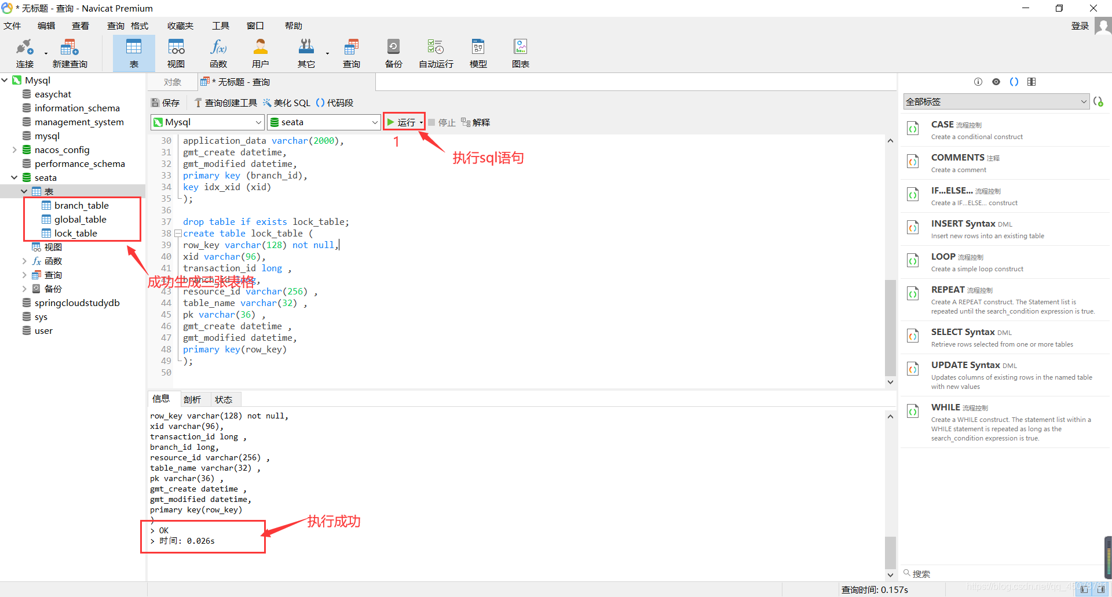Select the View toolbar icon
This screenshot has width=1112, height=597.
tap(176, 53)
